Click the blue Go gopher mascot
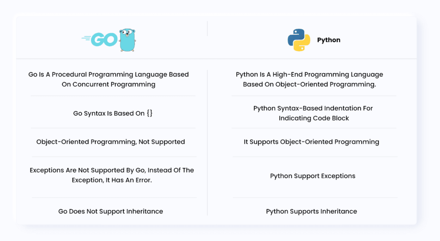Screen dimensions: 440x241 tap(127, 40)
